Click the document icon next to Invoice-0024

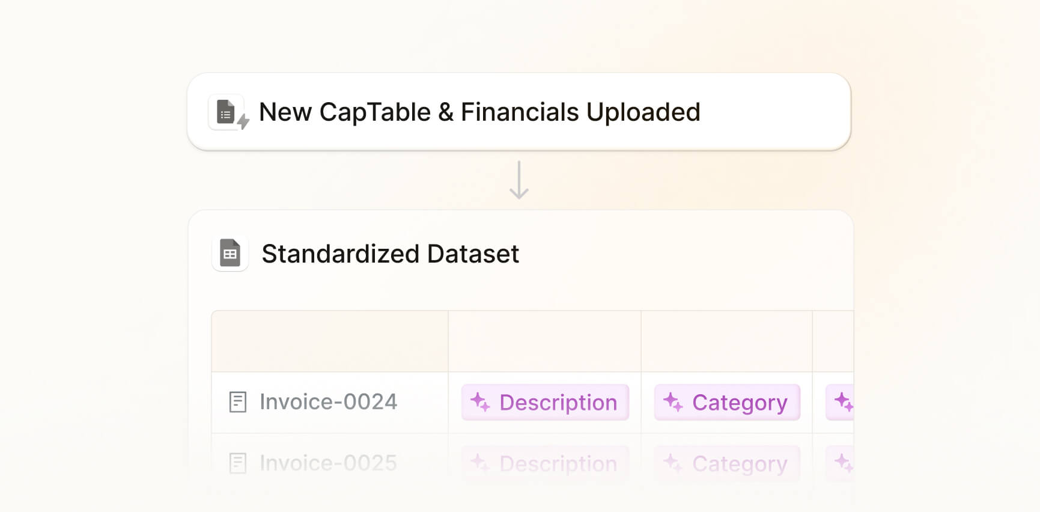pos(238,402)
